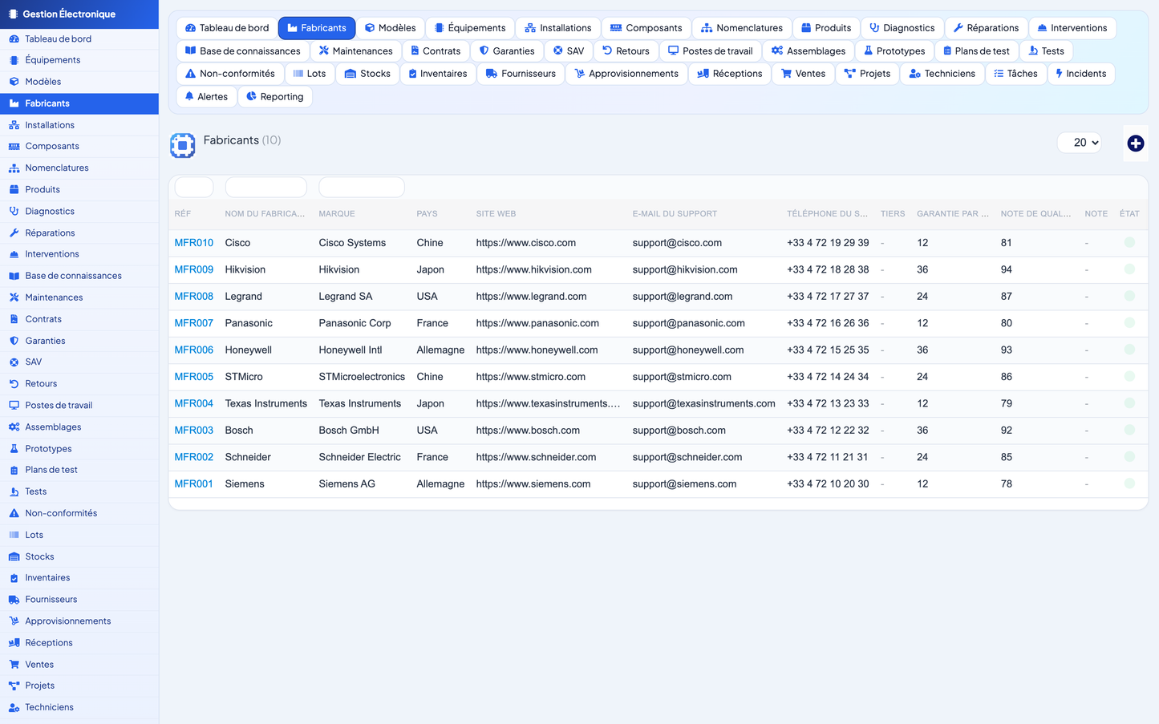The width and height of the screenshot is (1159, 724).
Task: Open Fournisseurs truck tab in top navigation
Action: tap(521, 74)
